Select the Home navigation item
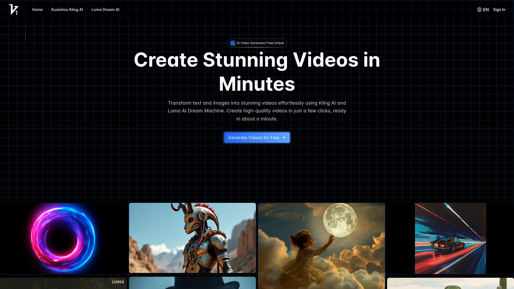 click(37, 10)
